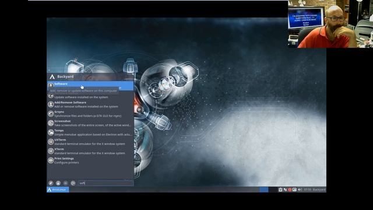Image resolution: width=373 pixels, height=210 pixels.
Task: Click the ArcoLinux menu button on panel
Action: [x=58, y=190]
